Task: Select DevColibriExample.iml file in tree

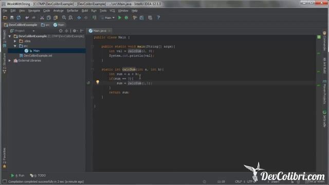Action: [x=38, y=55]
